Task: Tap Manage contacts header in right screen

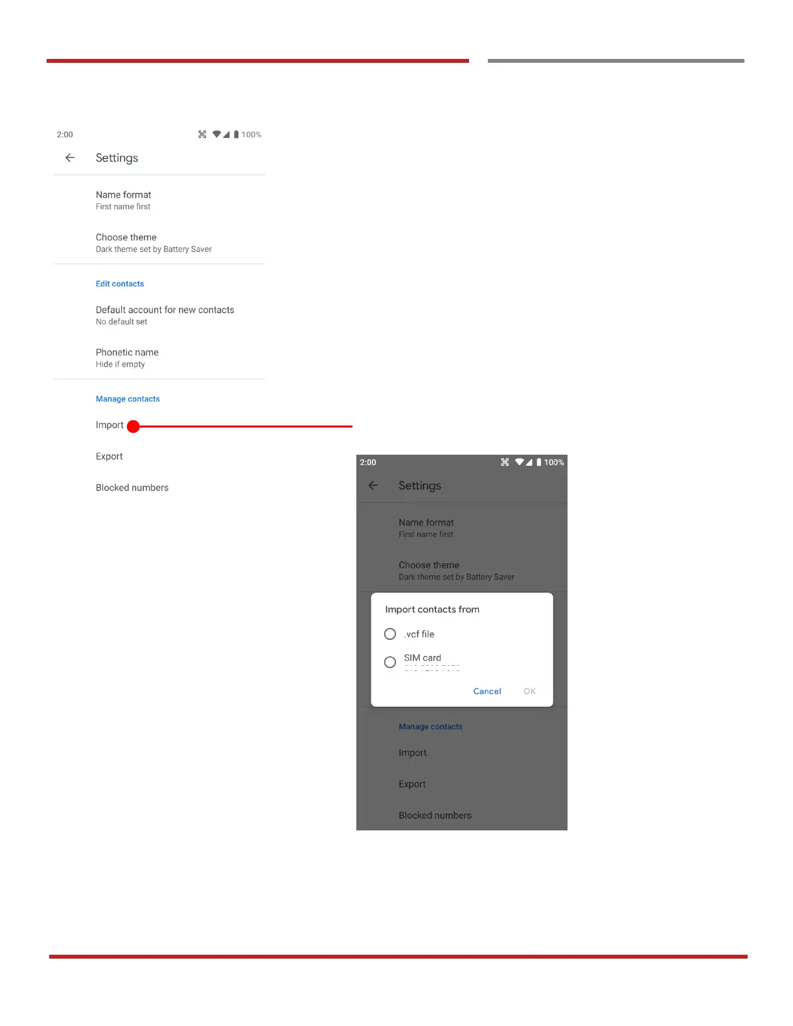Action: (x=431, y=727)
